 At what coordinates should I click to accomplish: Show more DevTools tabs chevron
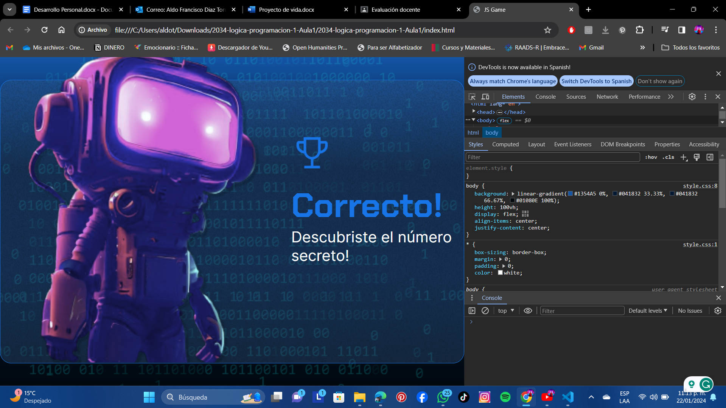click(x=671, y=97)
